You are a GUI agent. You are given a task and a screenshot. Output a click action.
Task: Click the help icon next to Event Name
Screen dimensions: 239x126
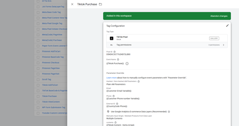(x=118, y=60)
